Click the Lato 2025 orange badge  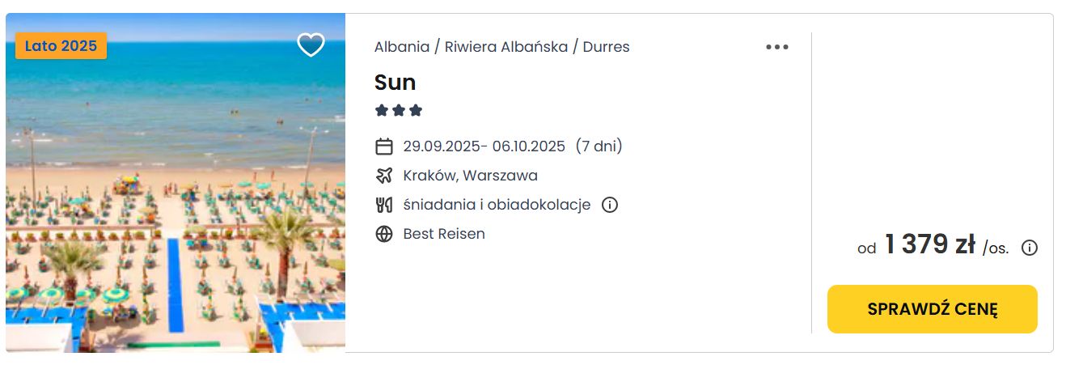(x=61, y=45)
